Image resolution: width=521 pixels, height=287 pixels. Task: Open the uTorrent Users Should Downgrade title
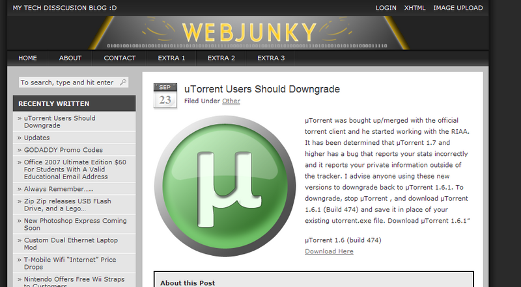pyautogui.click(x=262, y=89)
